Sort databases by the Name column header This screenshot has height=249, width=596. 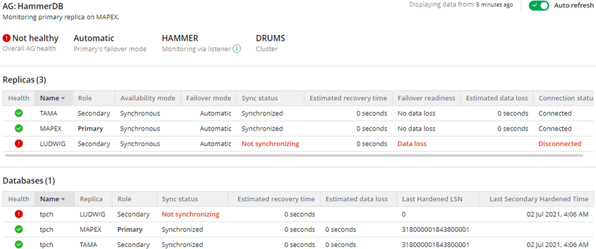(54, 199)
